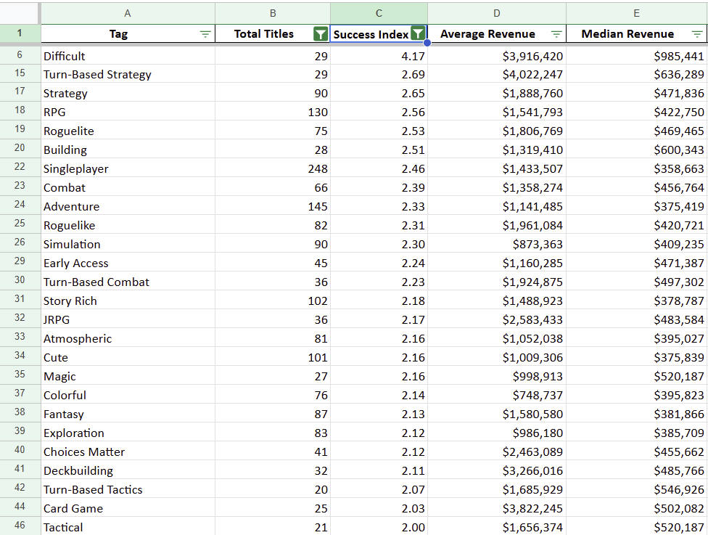Select column B header
The width and height of the screenshot is (708, 535).
[x=273, y=13]
